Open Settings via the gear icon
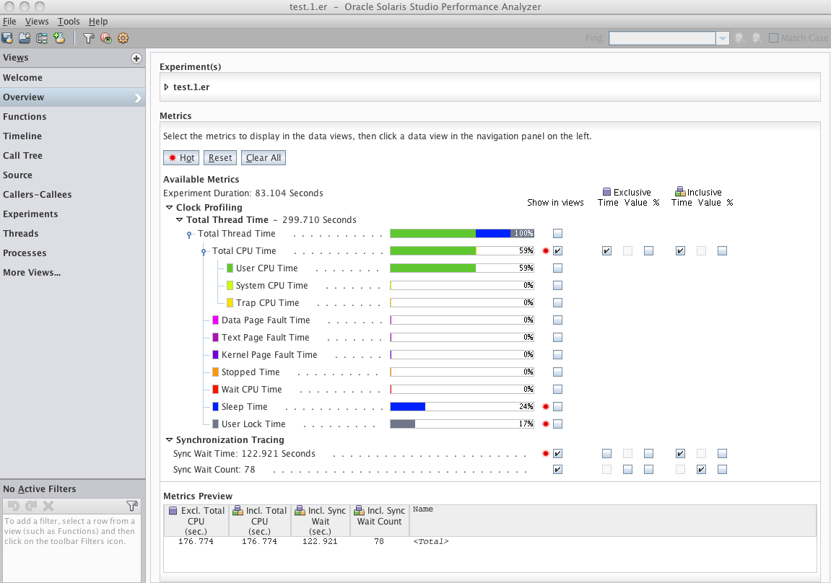 pos(123,38)
